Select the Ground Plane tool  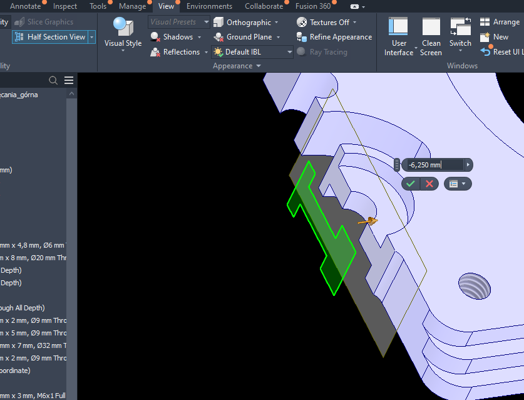[218, 36]
